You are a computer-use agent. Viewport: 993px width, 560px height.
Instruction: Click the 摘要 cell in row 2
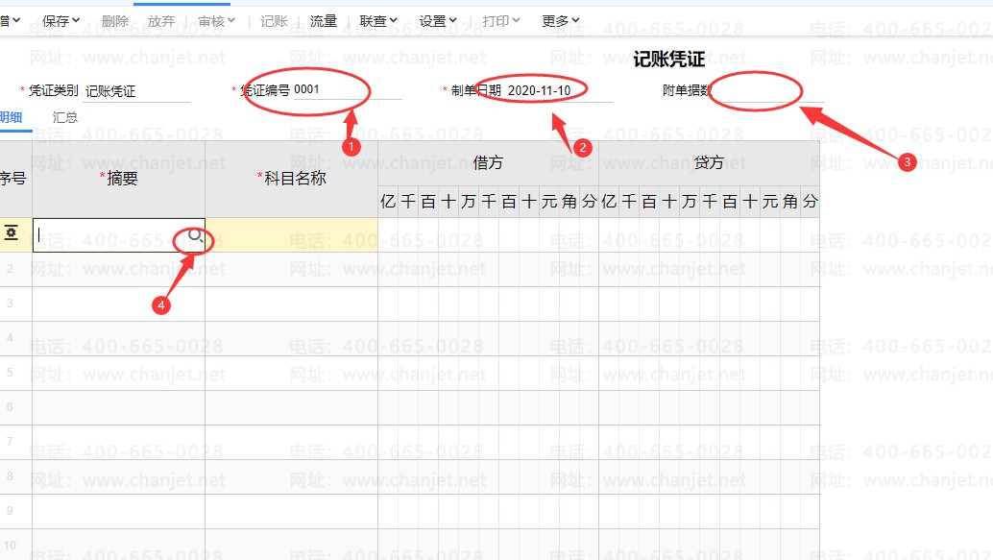pos(118,269)
